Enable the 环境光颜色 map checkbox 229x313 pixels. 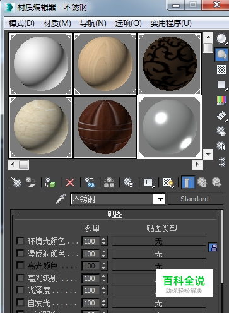point(20,240)
